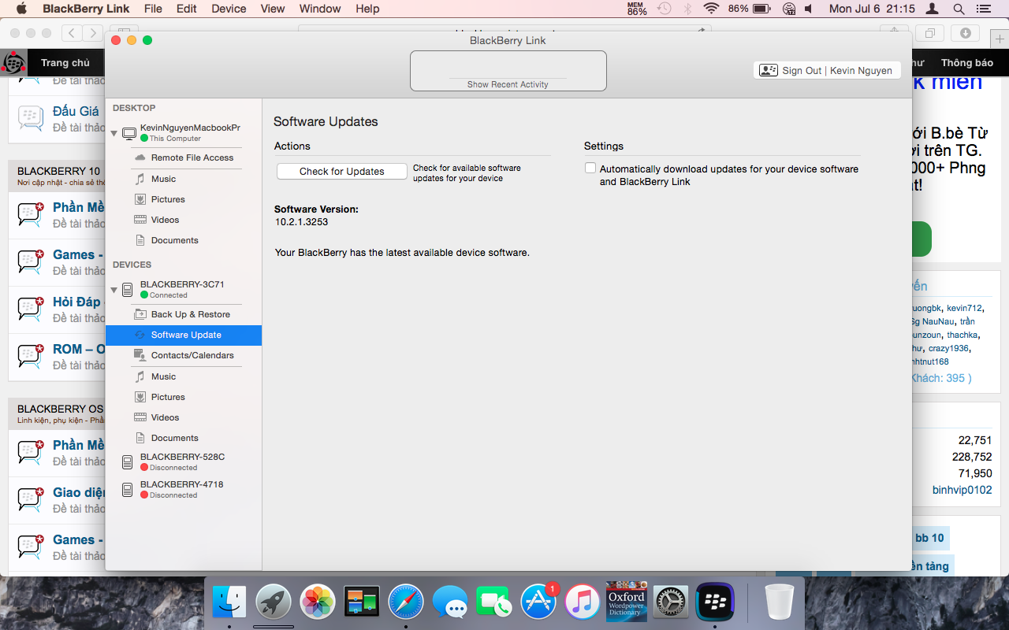Screen dimensions: 1009x630
Task: Open Photos from the Dock
Action: click(x=318, y=602)
